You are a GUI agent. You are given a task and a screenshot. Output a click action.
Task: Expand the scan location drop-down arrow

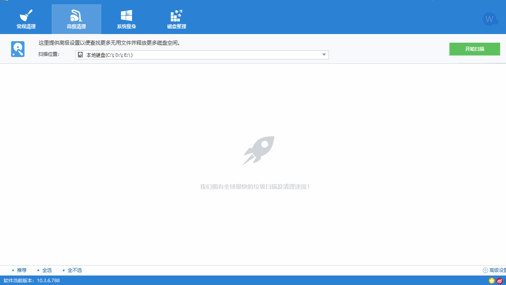[324, 55]
